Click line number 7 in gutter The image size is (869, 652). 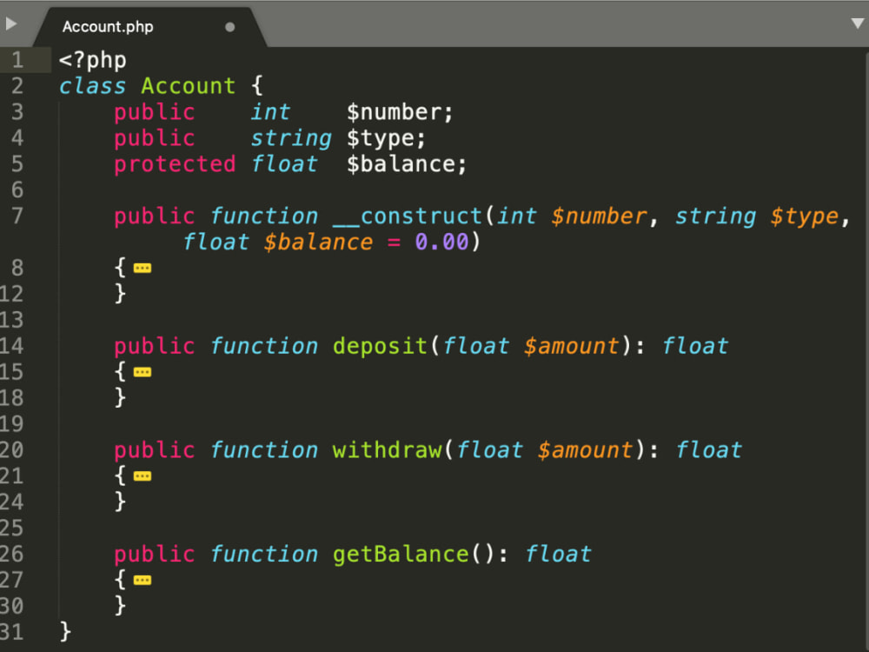coord(17,216)
